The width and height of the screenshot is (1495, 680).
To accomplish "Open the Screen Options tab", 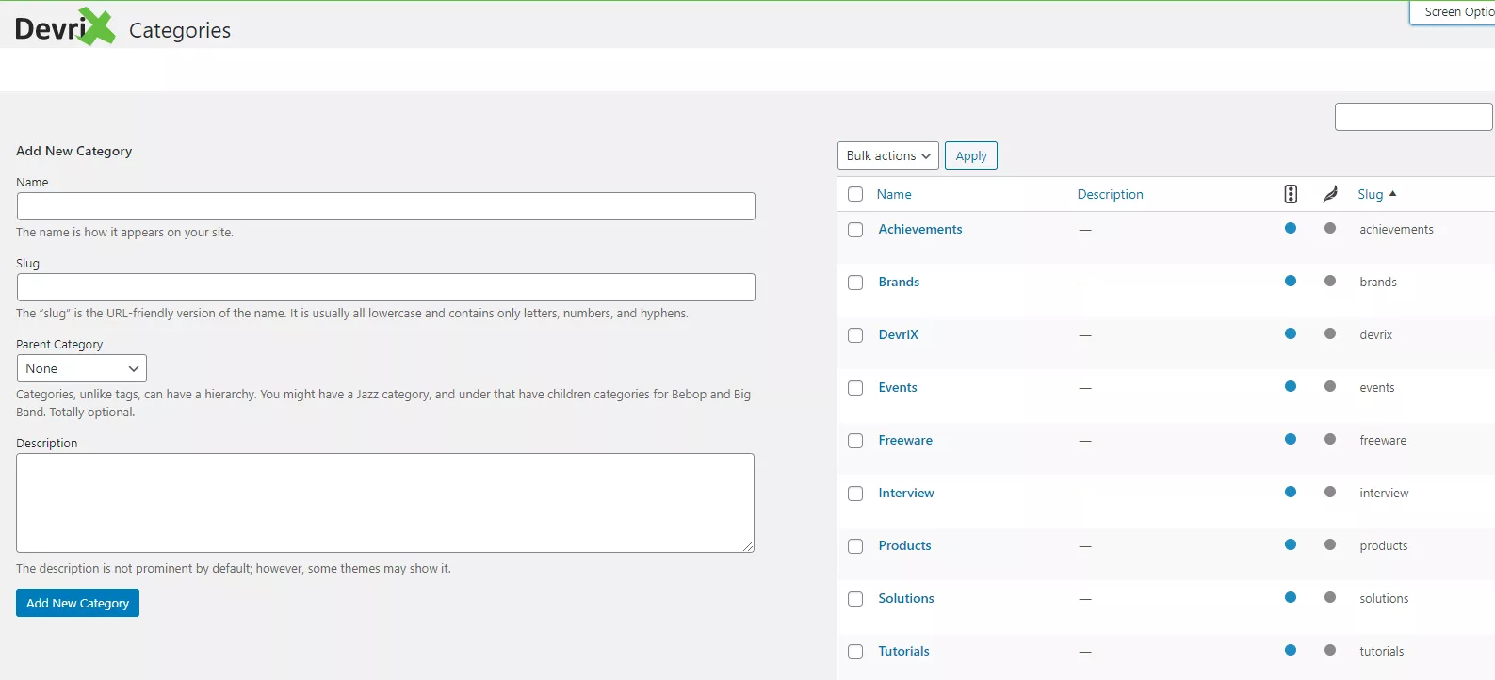I will coord(1453,12).
